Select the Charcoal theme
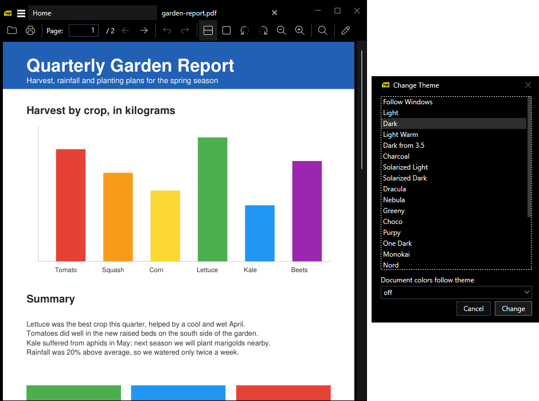 coord(454,156)
